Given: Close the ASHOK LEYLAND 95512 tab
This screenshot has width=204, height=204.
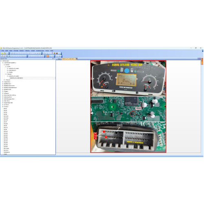Looking at the screenshot, I should [x=77, y=59].
